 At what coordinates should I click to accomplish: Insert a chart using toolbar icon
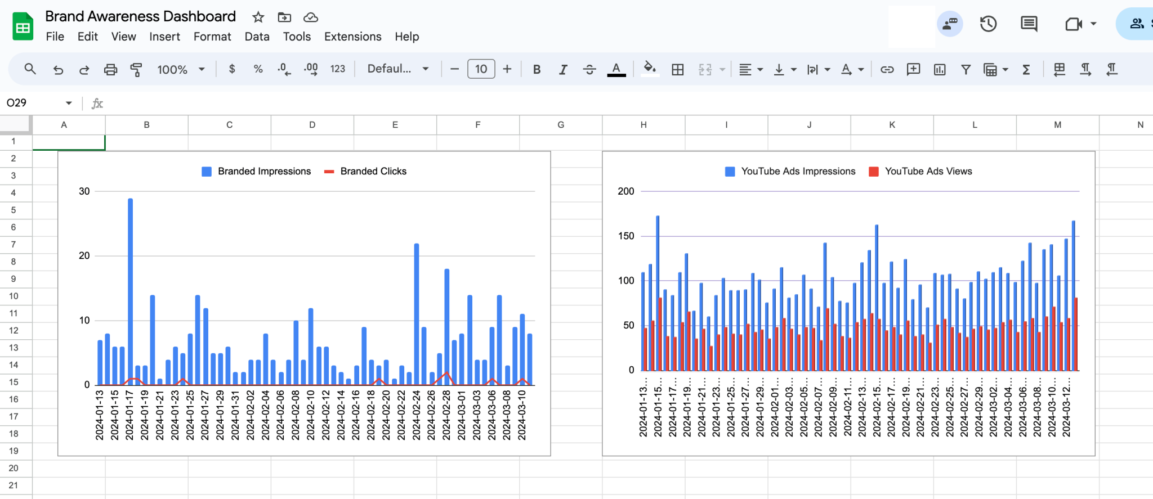940,69
